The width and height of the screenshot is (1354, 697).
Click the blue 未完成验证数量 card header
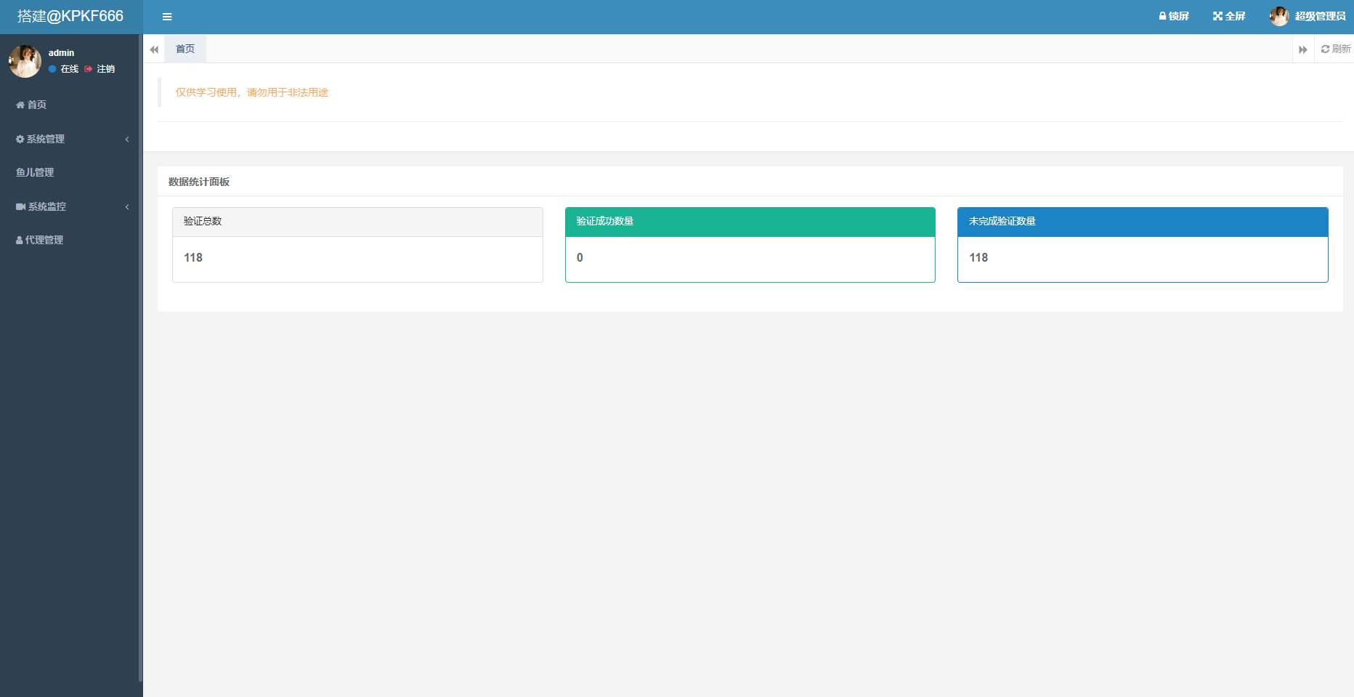pyautogui.click(x=1142, y=222)
